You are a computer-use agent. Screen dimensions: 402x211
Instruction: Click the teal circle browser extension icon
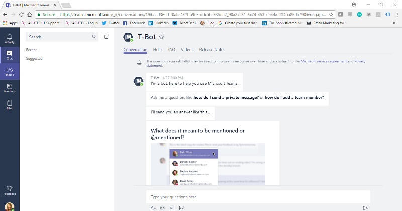(359, 15)
